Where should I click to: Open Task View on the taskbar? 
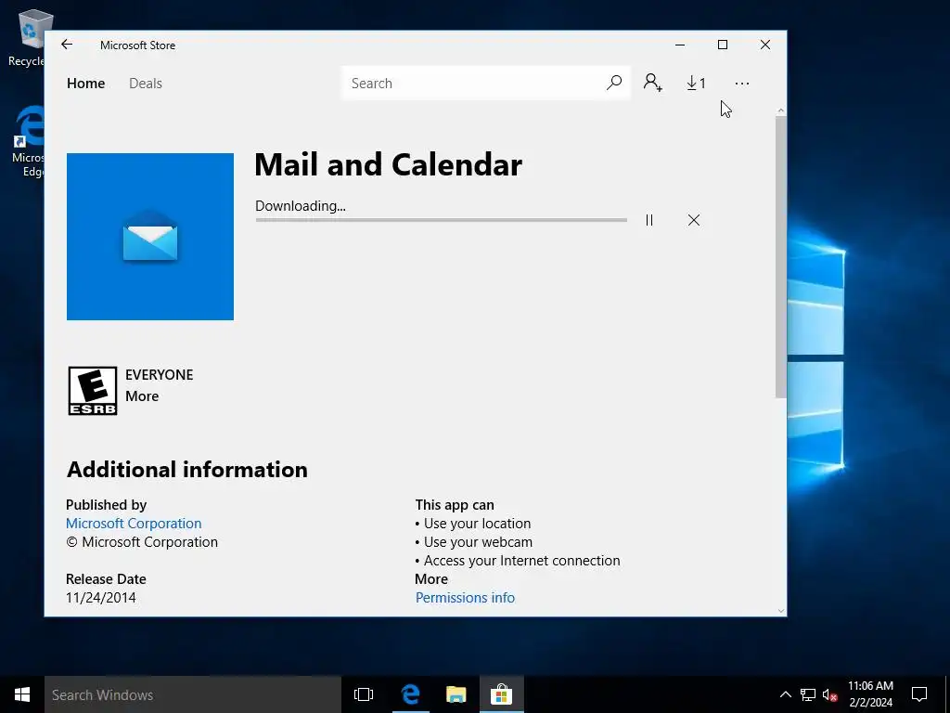364,694
